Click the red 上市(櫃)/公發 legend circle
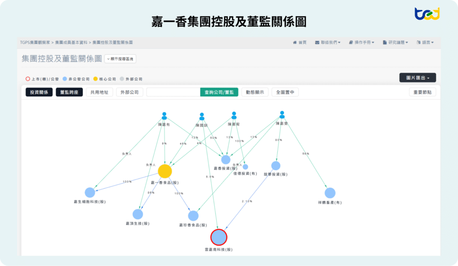This screenshot has height=266, width=458. pos(28,79)
